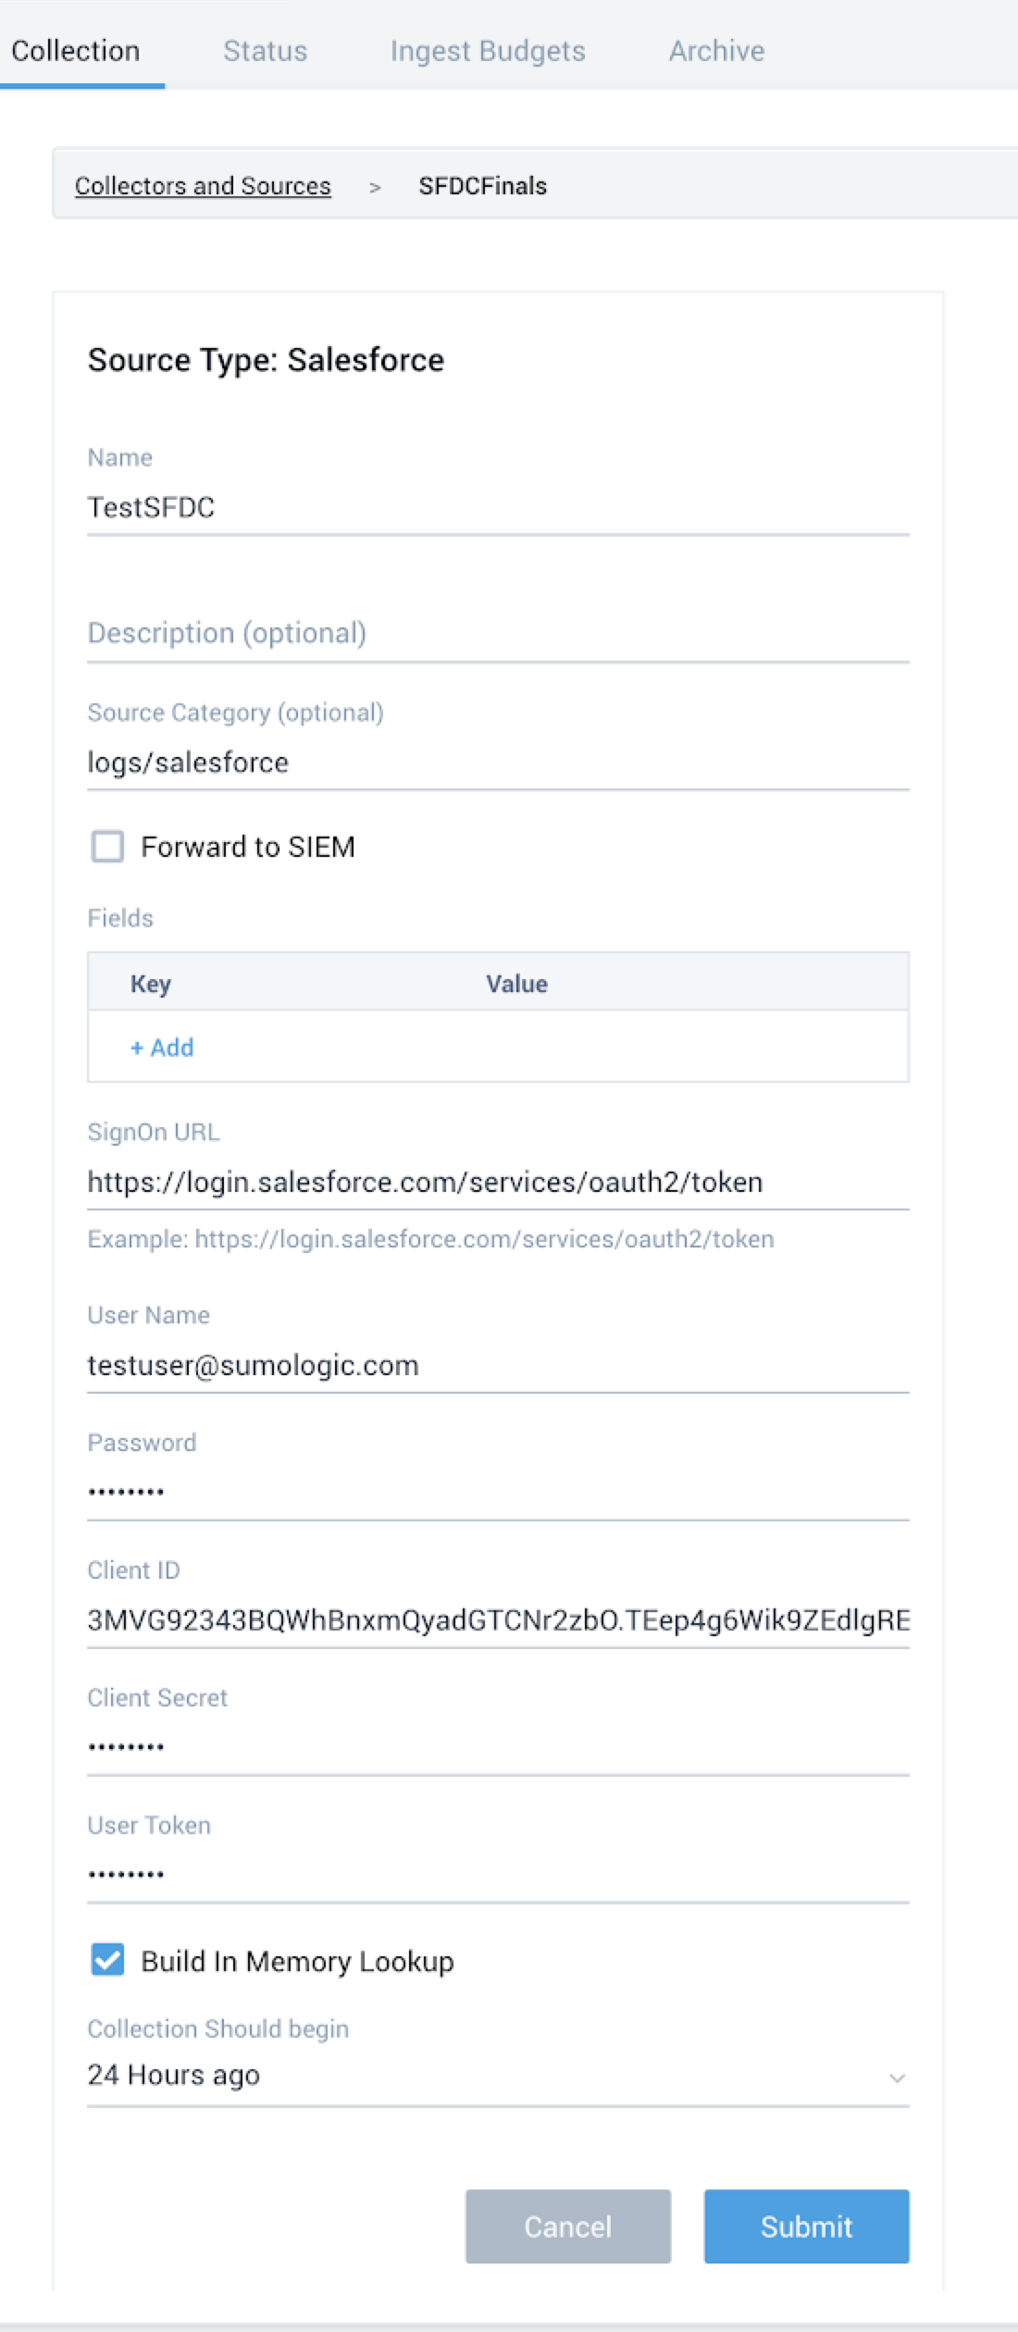This screenshot has width=1018, height=2332.
Task: Click + Add to add a field
Action: (x=162, y=1048)
